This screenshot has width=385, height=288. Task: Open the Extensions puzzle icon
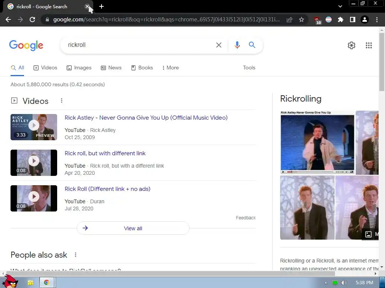341,19
